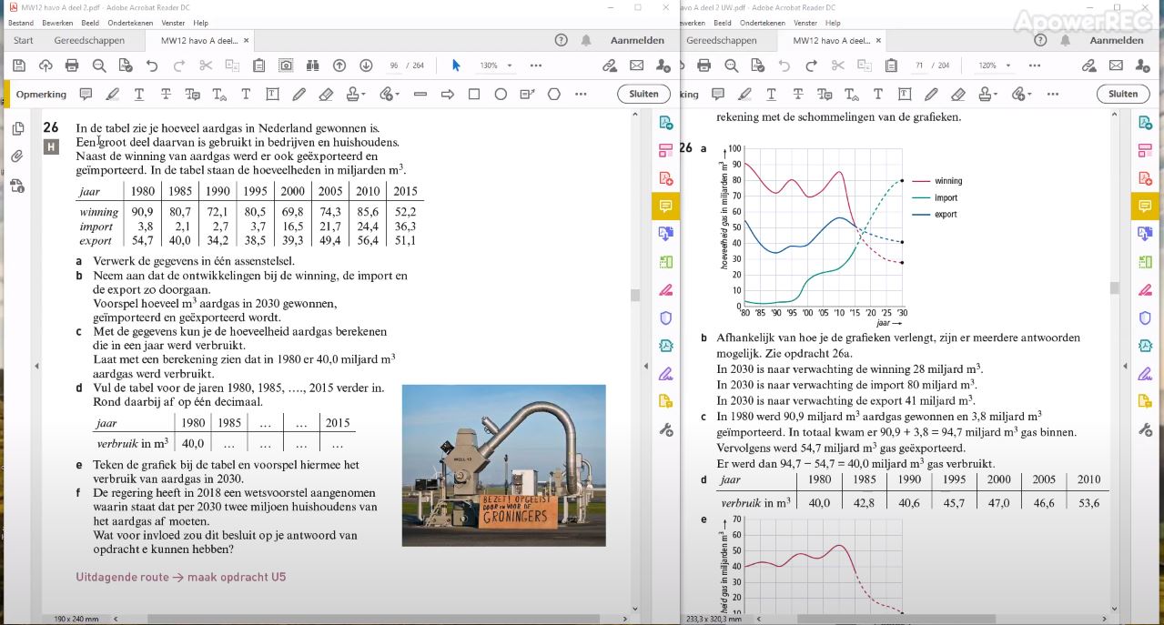Print the document in the left Acrobat window

(x=72, y=66)
